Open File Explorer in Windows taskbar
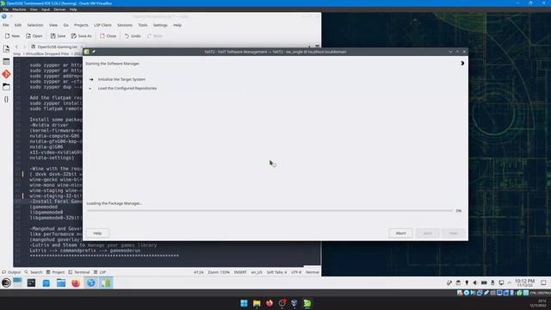Image resolution: width=551 pixels, height=310 pixels. coord(257,303)
